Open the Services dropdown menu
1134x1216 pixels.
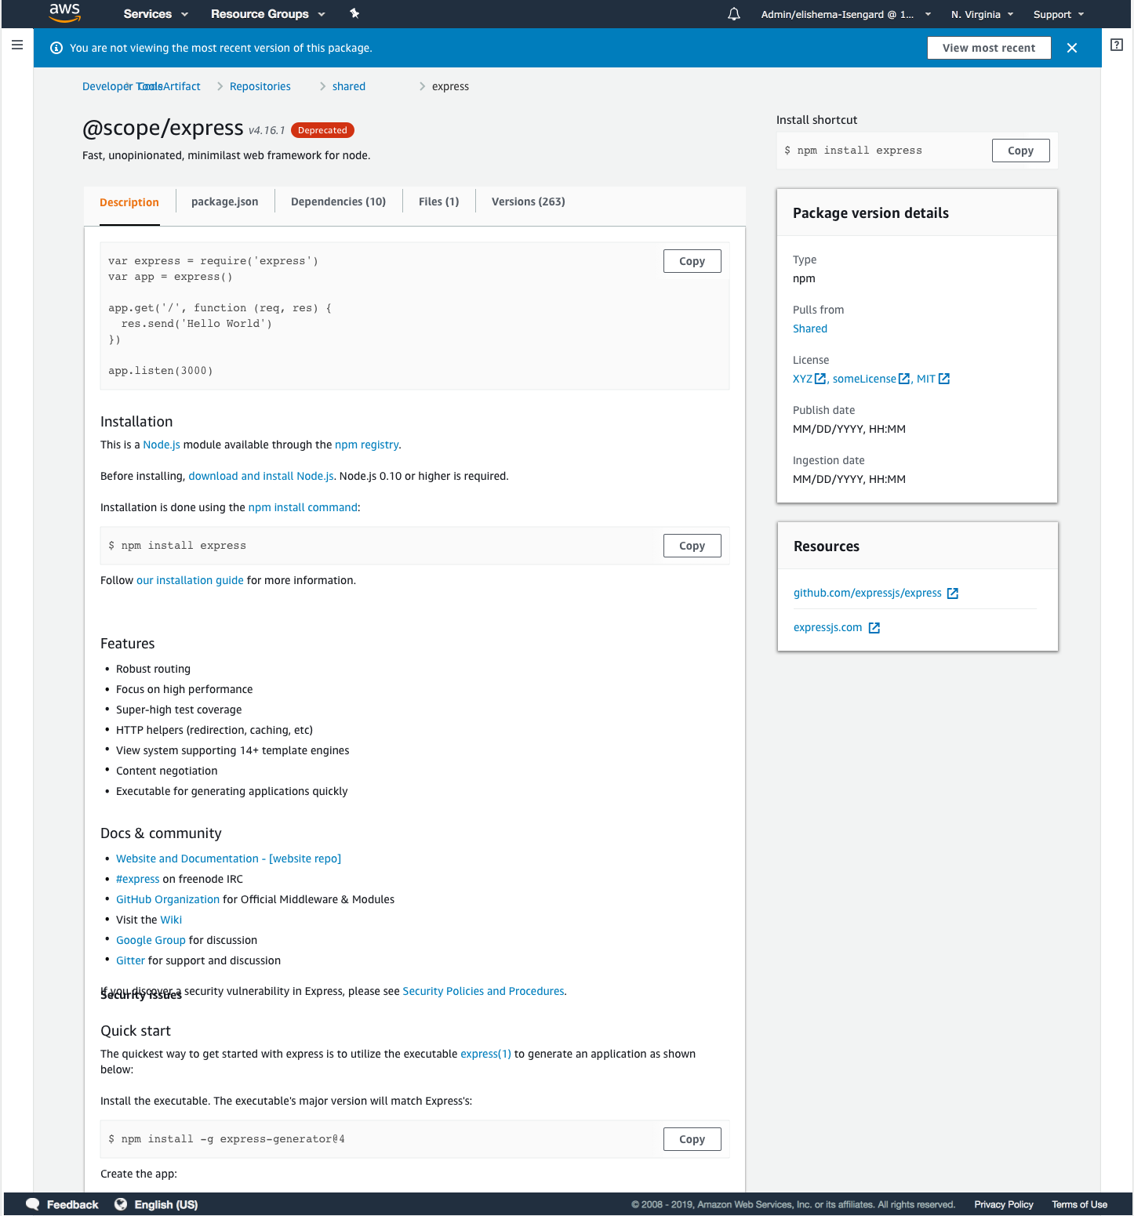(156, 14)
